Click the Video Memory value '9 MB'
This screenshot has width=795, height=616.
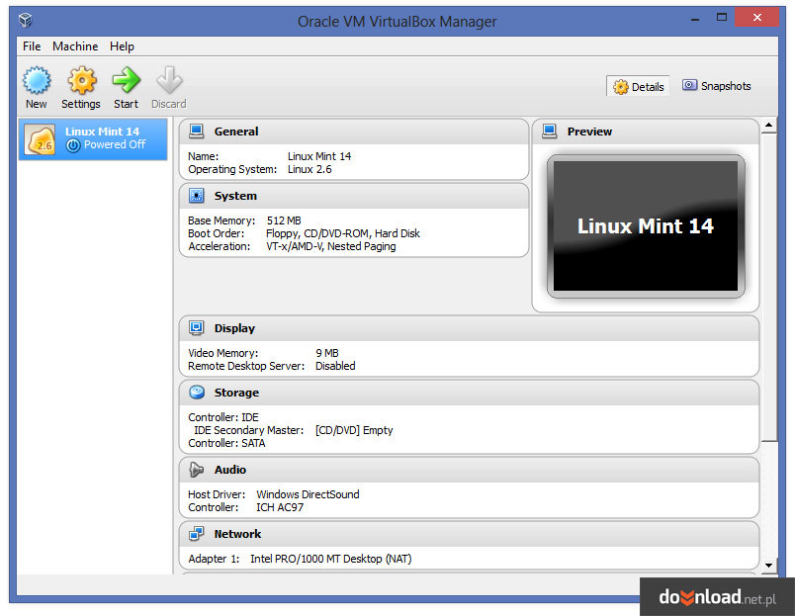pos(327,353)
